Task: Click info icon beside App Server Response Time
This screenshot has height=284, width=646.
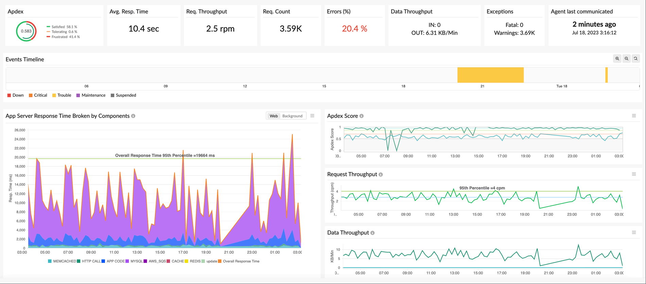Action: [133, 116]
